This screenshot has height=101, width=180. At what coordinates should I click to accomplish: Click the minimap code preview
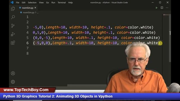[x=166, y=15]
